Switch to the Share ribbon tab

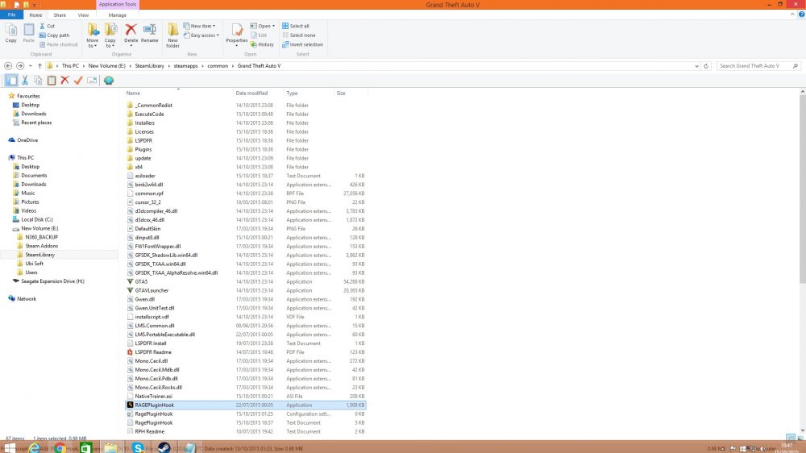[x=60, y=15]
